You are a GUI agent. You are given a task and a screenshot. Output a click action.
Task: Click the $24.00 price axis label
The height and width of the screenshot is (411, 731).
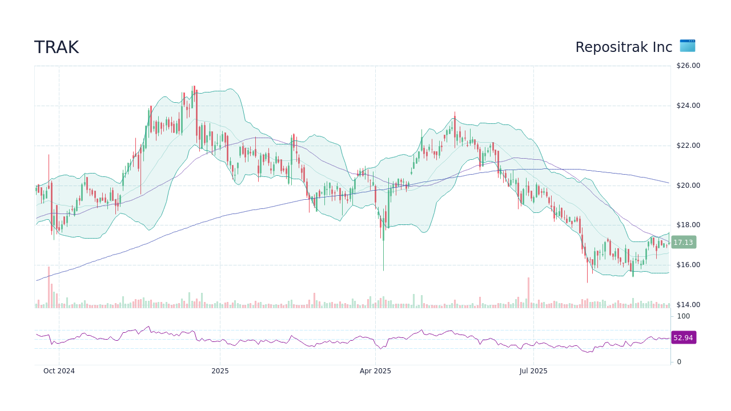pos(688,106)
